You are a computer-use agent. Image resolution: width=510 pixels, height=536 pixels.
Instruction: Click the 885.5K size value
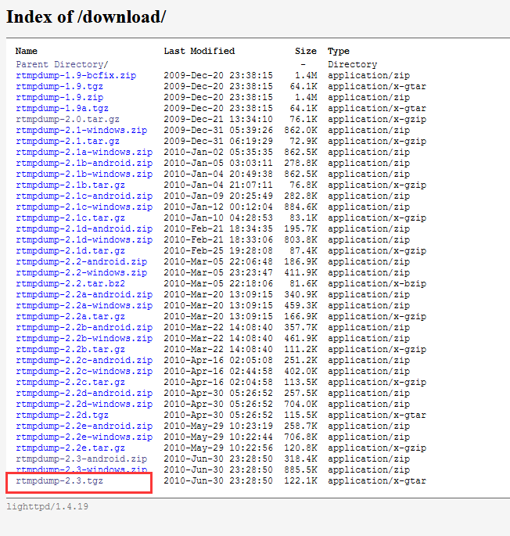[x=300, y=469]
